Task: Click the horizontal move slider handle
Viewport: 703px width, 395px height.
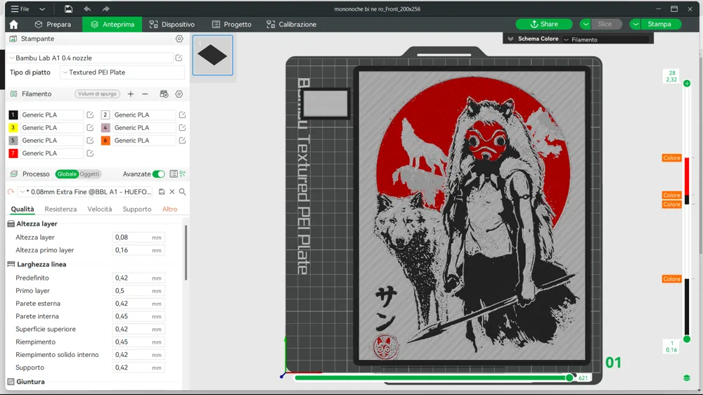Action: click(569, 378)
